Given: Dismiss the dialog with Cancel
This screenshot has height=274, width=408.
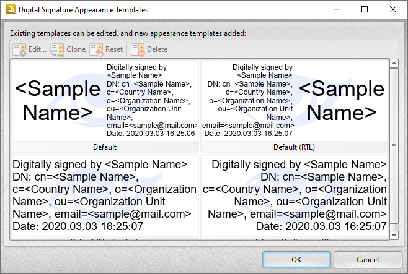Looking at the screenshot, I should point(368,260).
